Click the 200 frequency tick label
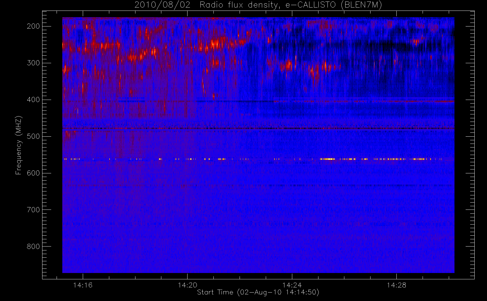The height and width of the screenshot is (301, 487). (33, 26)
